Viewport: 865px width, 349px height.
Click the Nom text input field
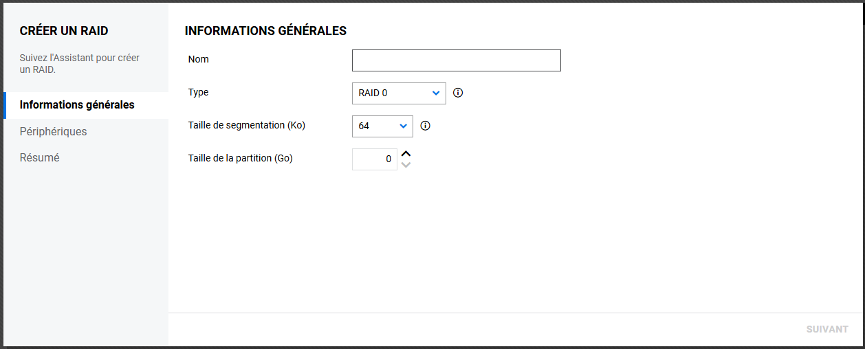[x=456, y=60]
